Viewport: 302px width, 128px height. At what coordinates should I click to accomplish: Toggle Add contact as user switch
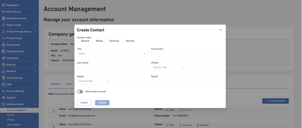tap(80, 92)
